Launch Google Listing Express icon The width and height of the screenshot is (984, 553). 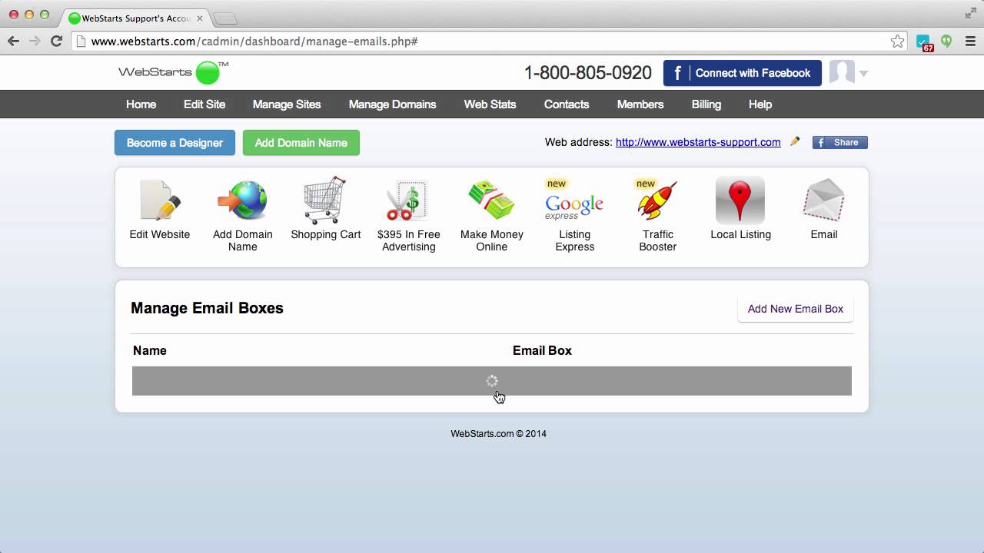pyautogui.click(x=574, y=200)
